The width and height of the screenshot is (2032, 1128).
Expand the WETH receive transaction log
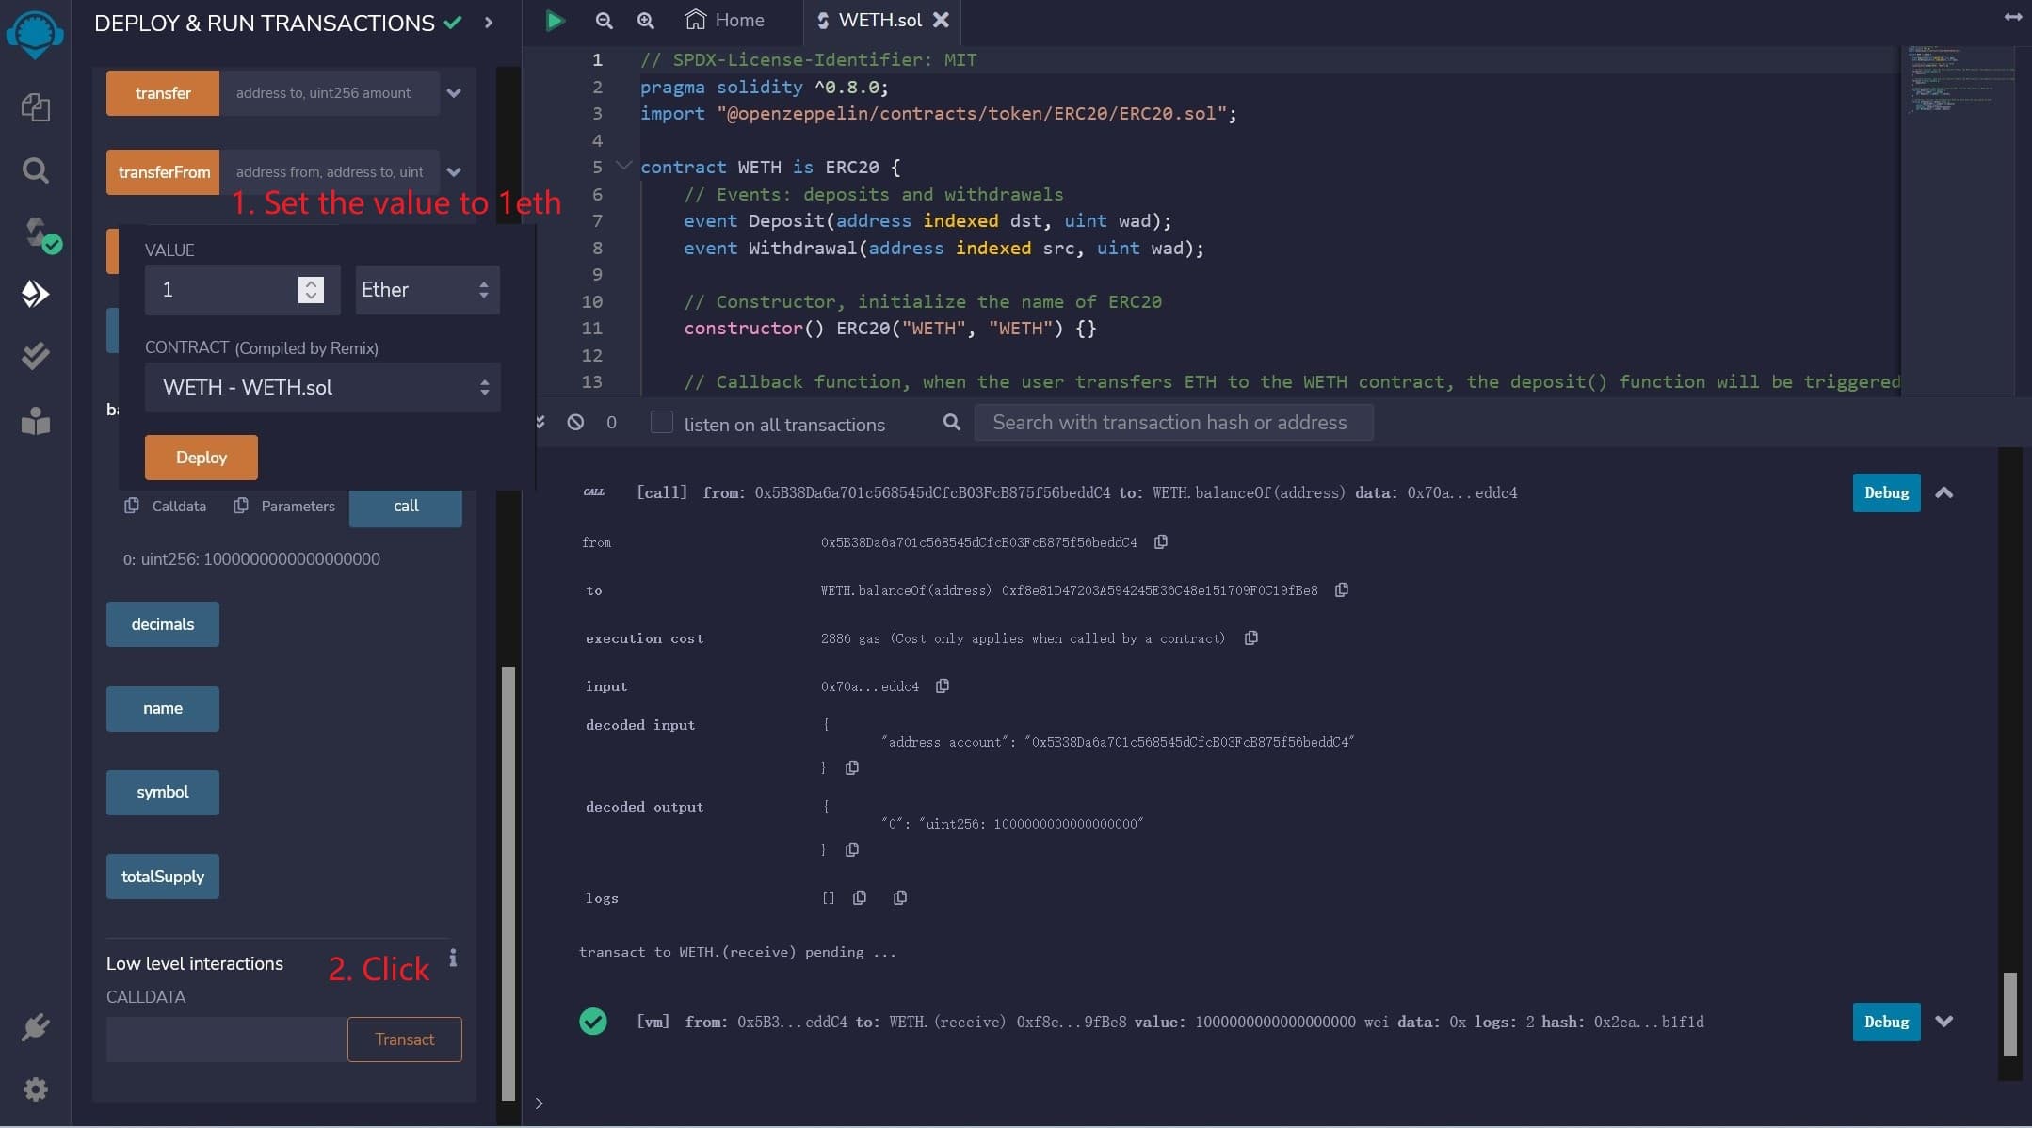point(1944,1022)
